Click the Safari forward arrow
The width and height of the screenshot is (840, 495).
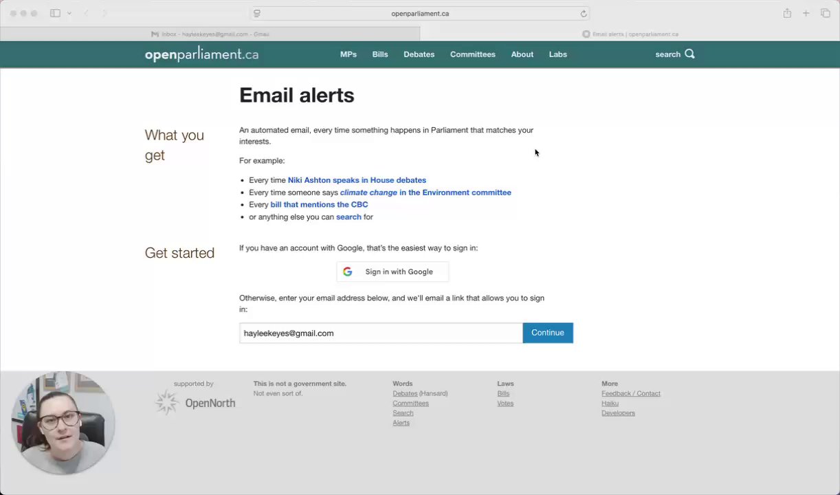click(x=104, y=13)
